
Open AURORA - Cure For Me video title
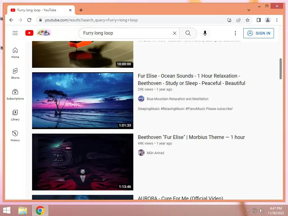tap(180, 198)
